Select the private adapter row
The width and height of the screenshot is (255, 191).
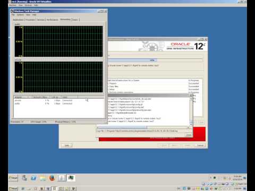pyautogui.click(x=59, y=100)
